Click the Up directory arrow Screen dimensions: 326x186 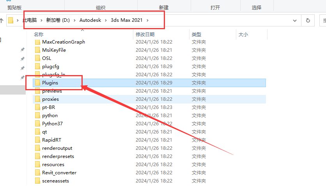[x=2, y=20]
